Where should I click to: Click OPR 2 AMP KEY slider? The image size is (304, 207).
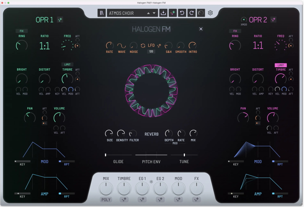point(236,193)
